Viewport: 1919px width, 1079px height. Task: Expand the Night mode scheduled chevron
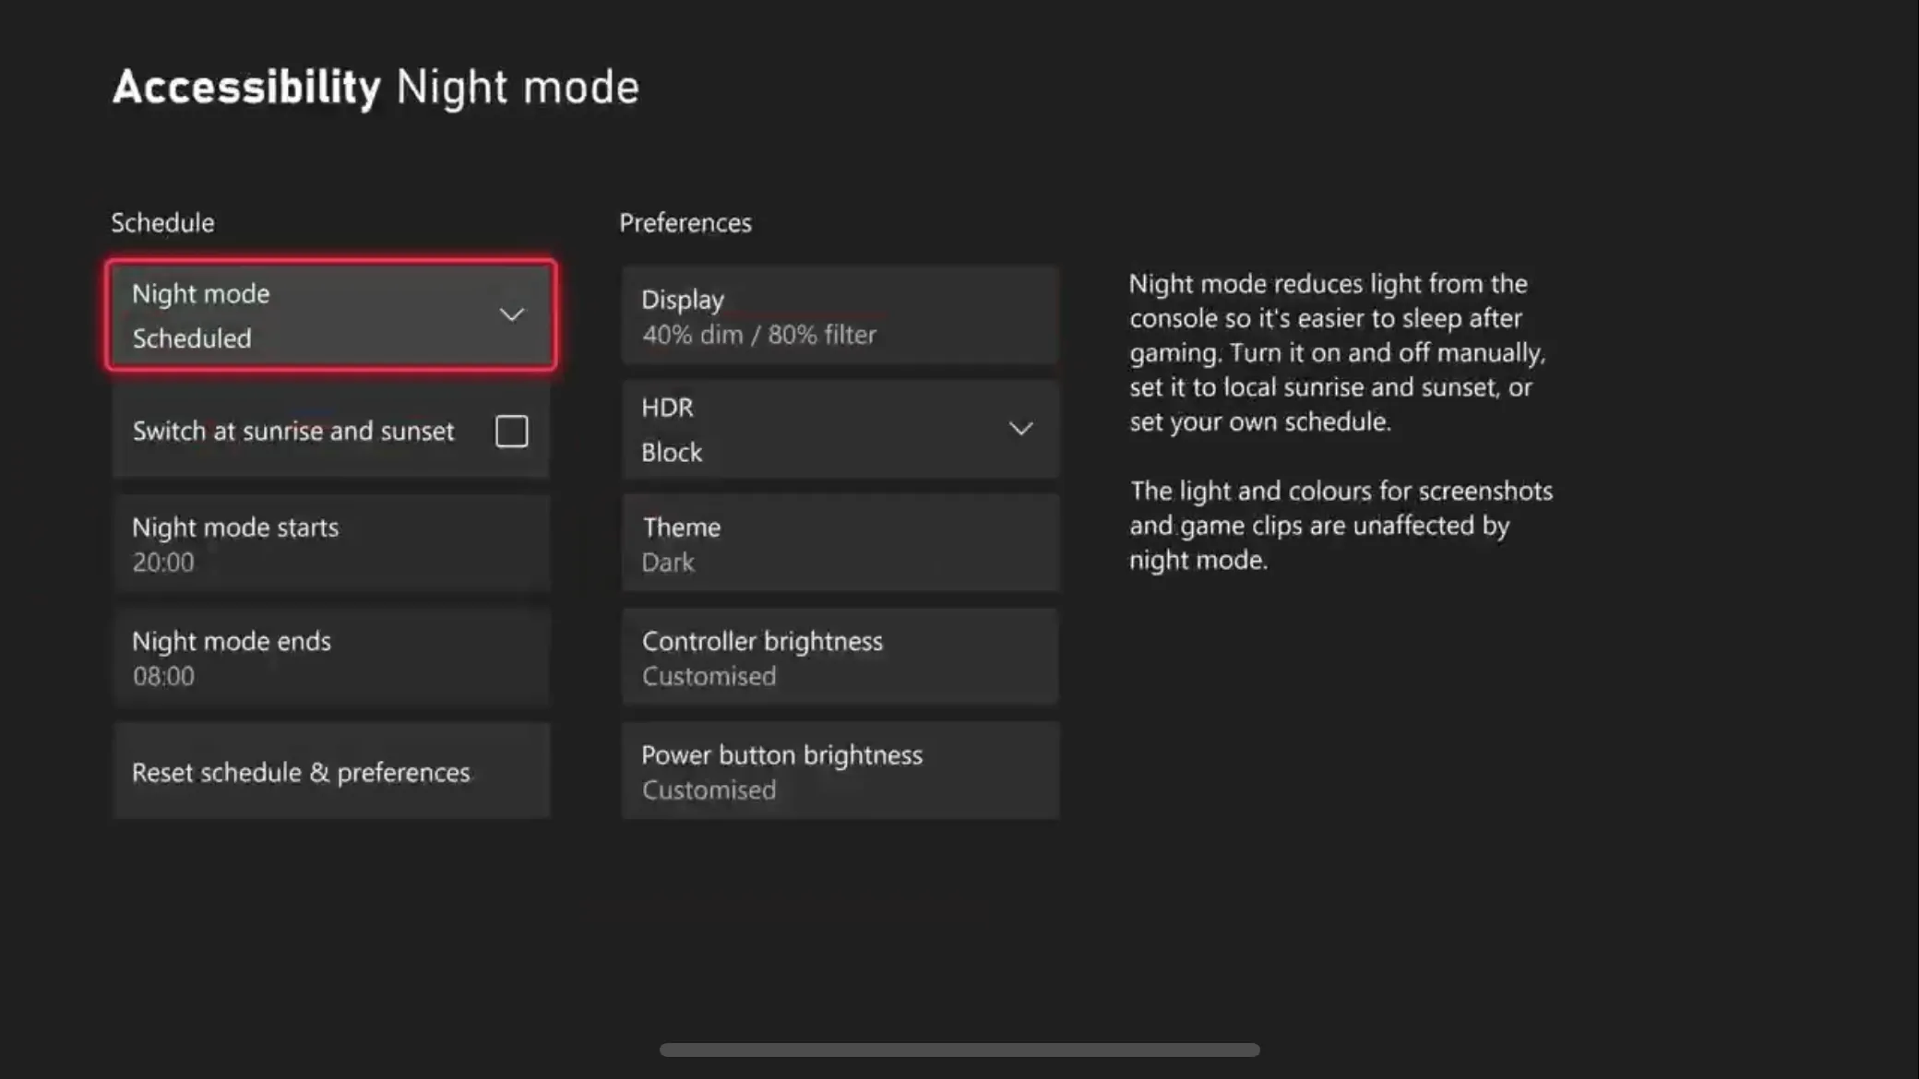click(513, 314)
